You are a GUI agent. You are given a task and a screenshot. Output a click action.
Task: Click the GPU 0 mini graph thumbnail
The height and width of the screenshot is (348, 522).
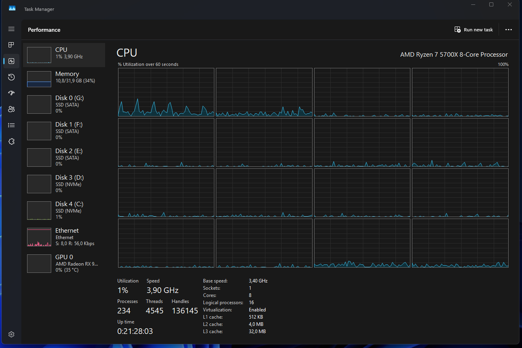pyautogui.click(x=39, y=264)
